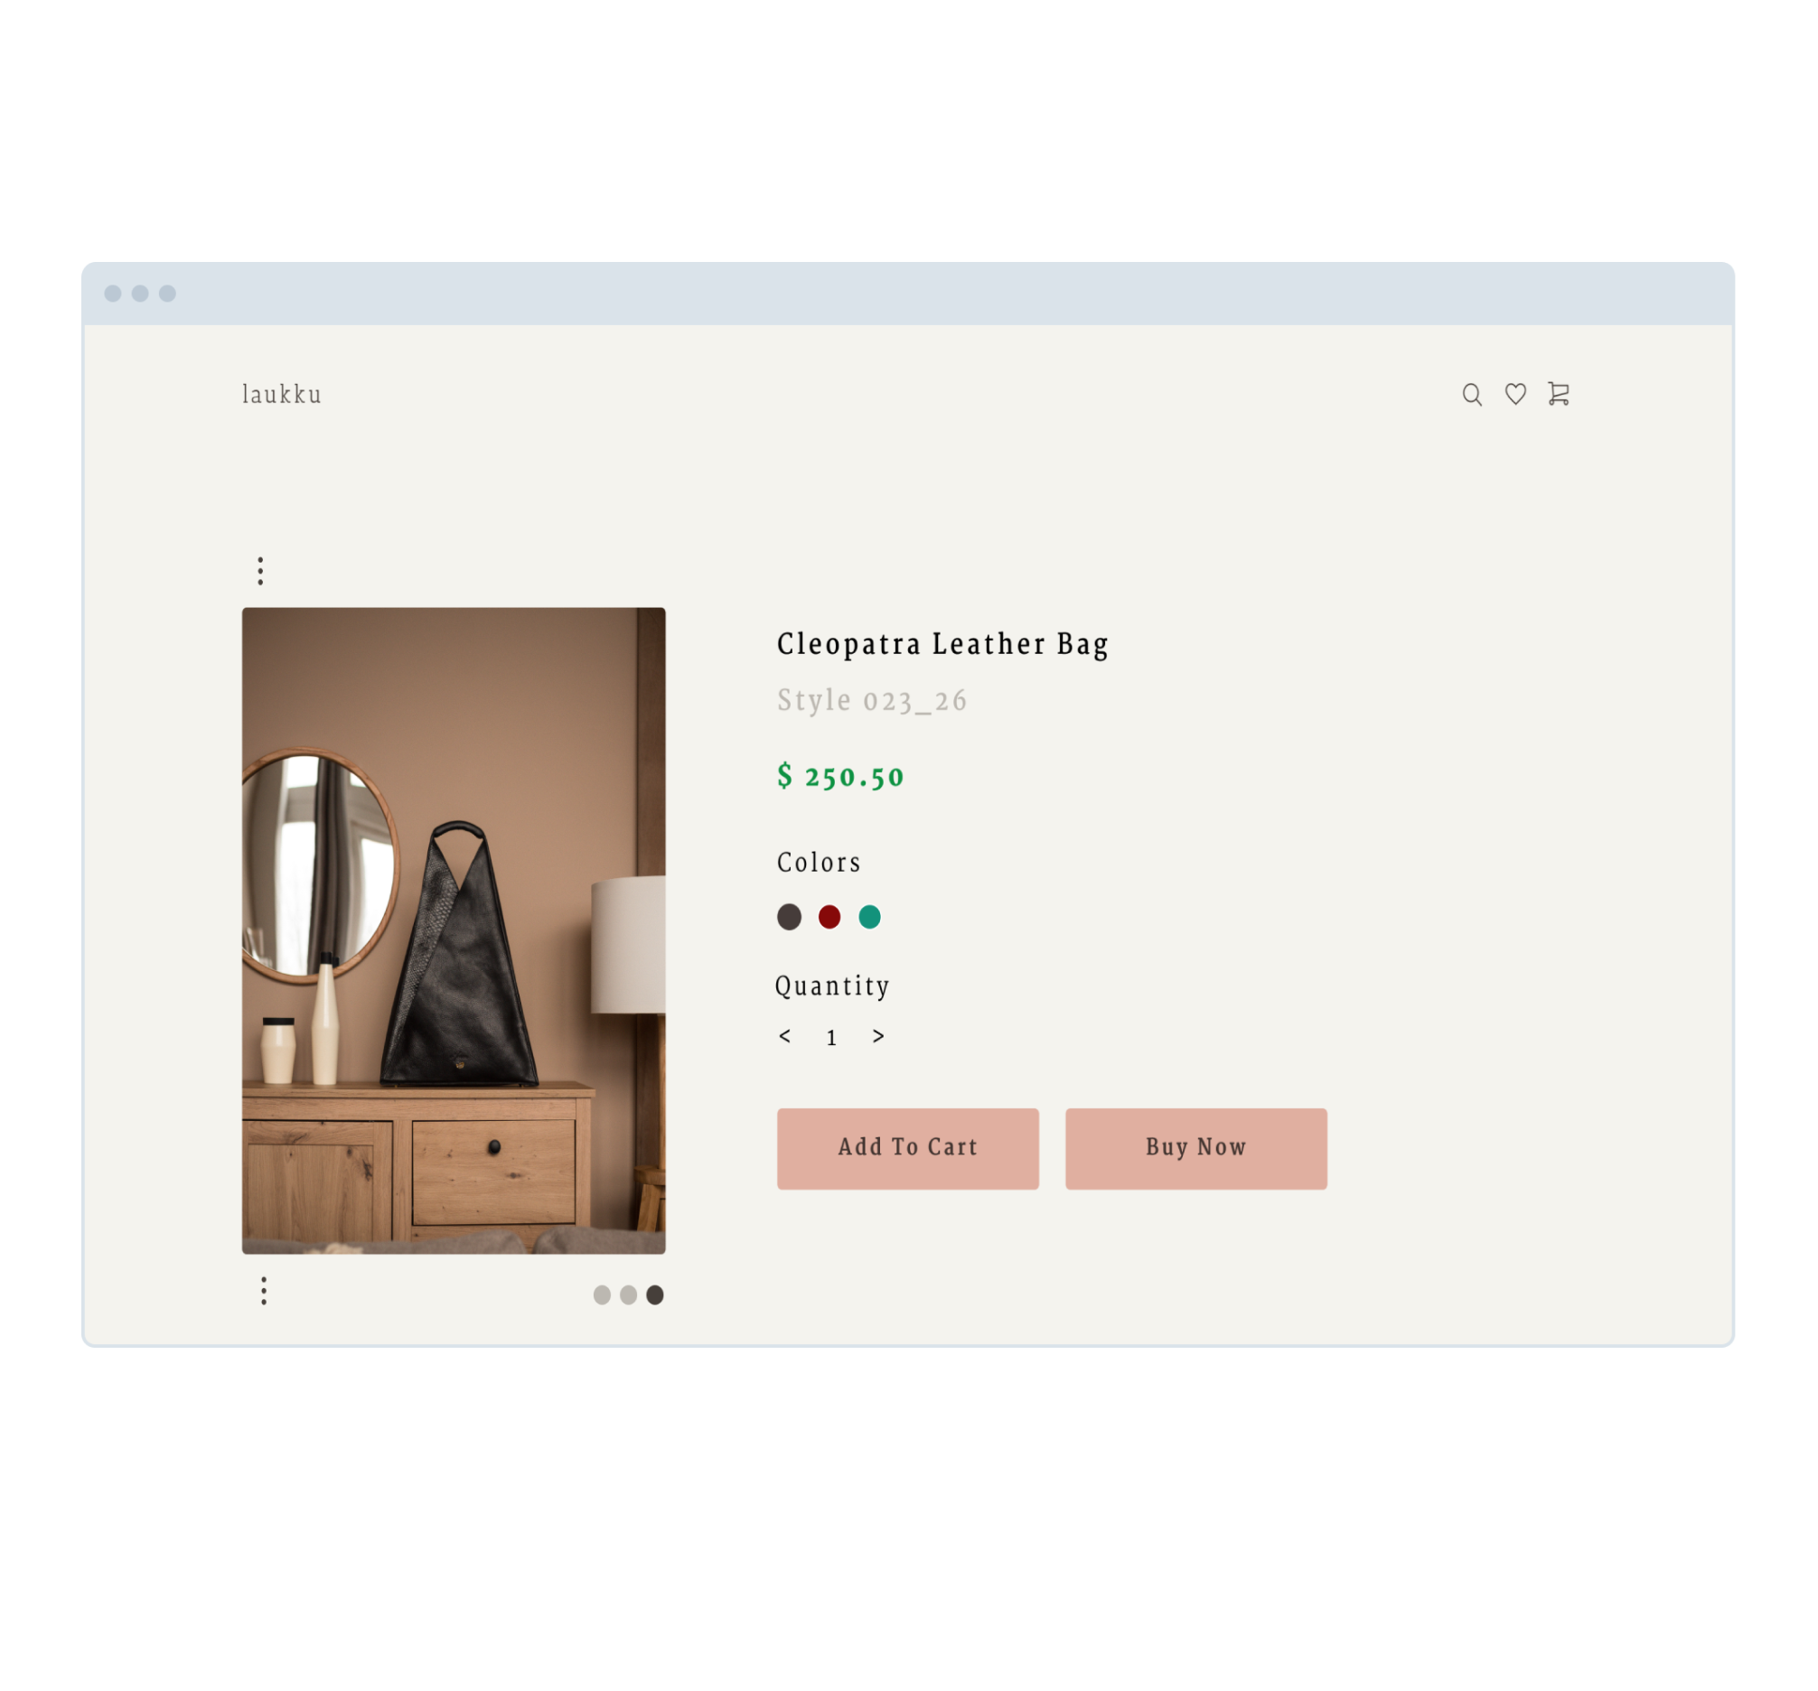Show the second image via carousel dot

pos(628,1294)
